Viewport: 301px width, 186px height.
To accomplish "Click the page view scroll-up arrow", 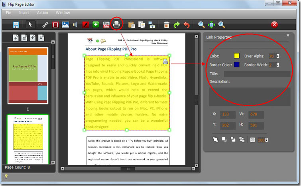I will tap(196, 36).
